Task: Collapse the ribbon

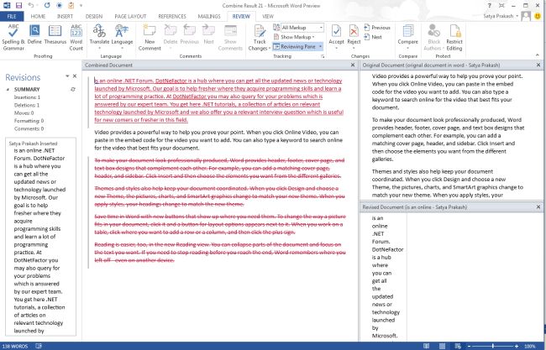Action: (x=538, y=55)
